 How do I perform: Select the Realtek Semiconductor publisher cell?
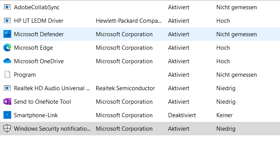pyautogui.click(x=126, y=88)
